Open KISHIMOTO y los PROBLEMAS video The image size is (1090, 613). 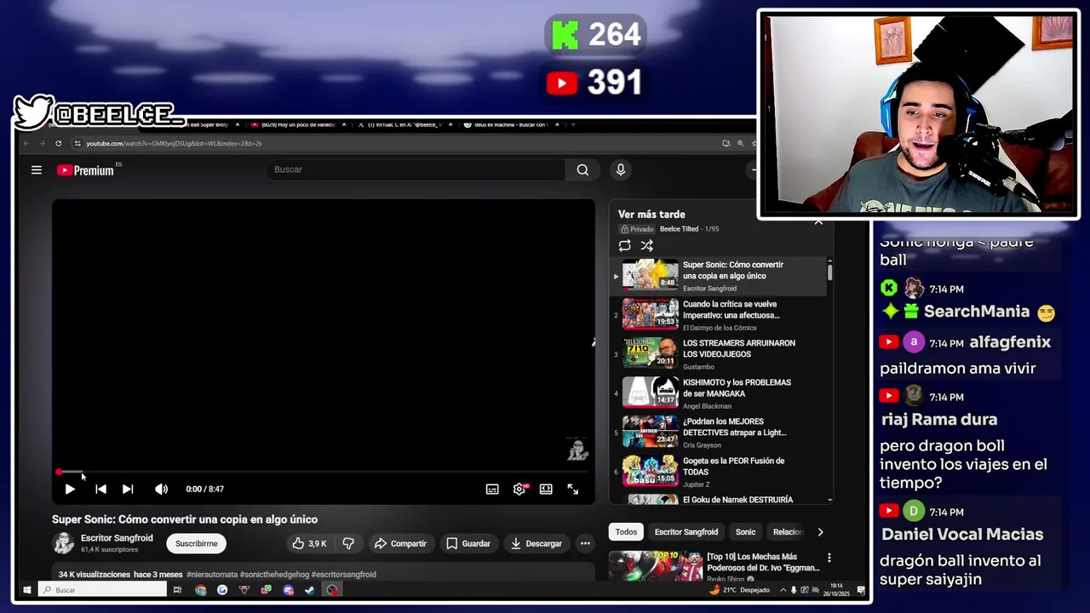720,393
